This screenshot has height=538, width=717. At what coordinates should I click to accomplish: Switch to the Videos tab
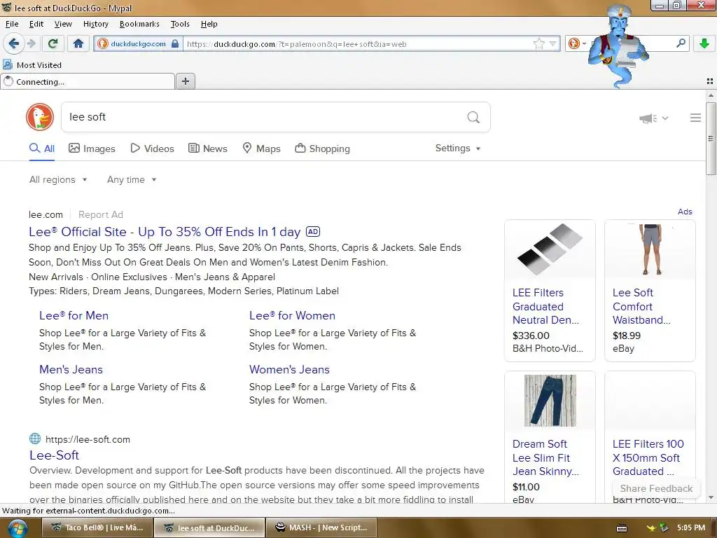[x=152, y=149]
